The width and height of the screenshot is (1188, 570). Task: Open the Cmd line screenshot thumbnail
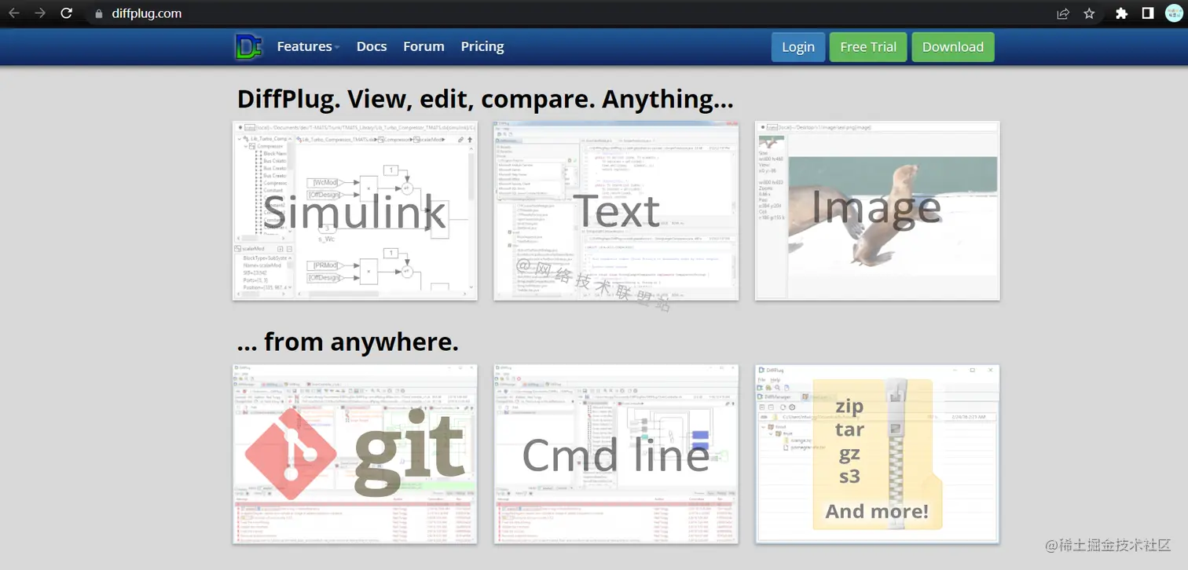pyautogui.click(x=616, y=454)
